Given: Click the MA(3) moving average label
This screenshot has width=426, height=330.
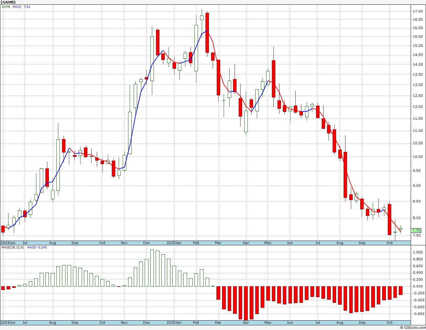Looking at the screenshot, I should click(17, 7).
